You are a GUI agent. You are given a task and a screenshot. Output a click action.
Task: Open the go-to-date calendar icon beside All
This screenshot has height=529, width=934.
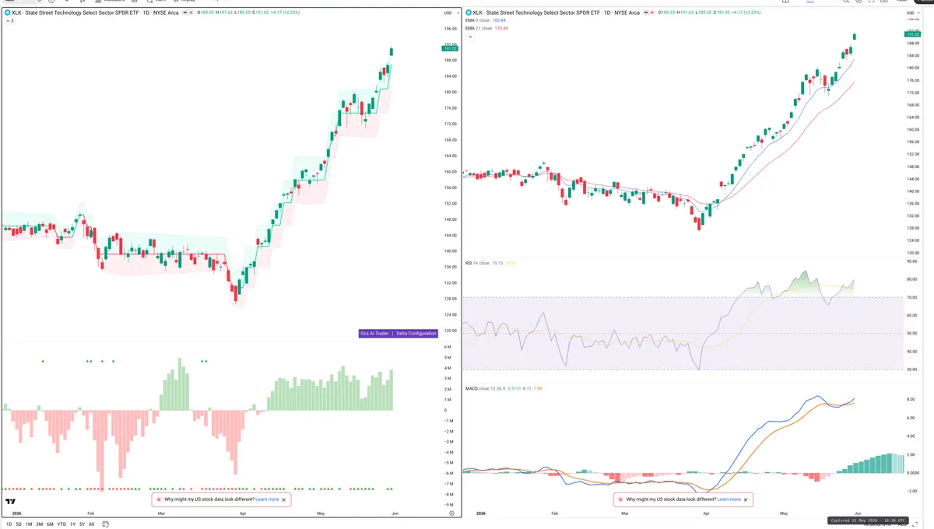click(x=105, y=524)
